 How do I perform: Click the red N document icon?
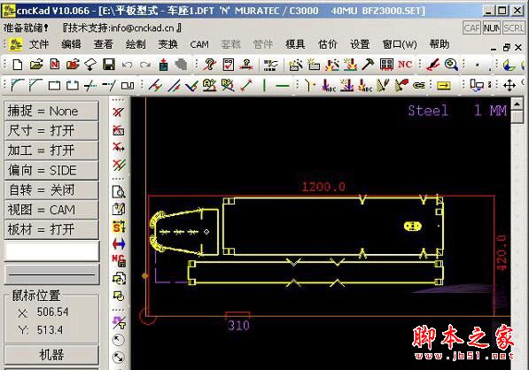click(x=55, y=65)
